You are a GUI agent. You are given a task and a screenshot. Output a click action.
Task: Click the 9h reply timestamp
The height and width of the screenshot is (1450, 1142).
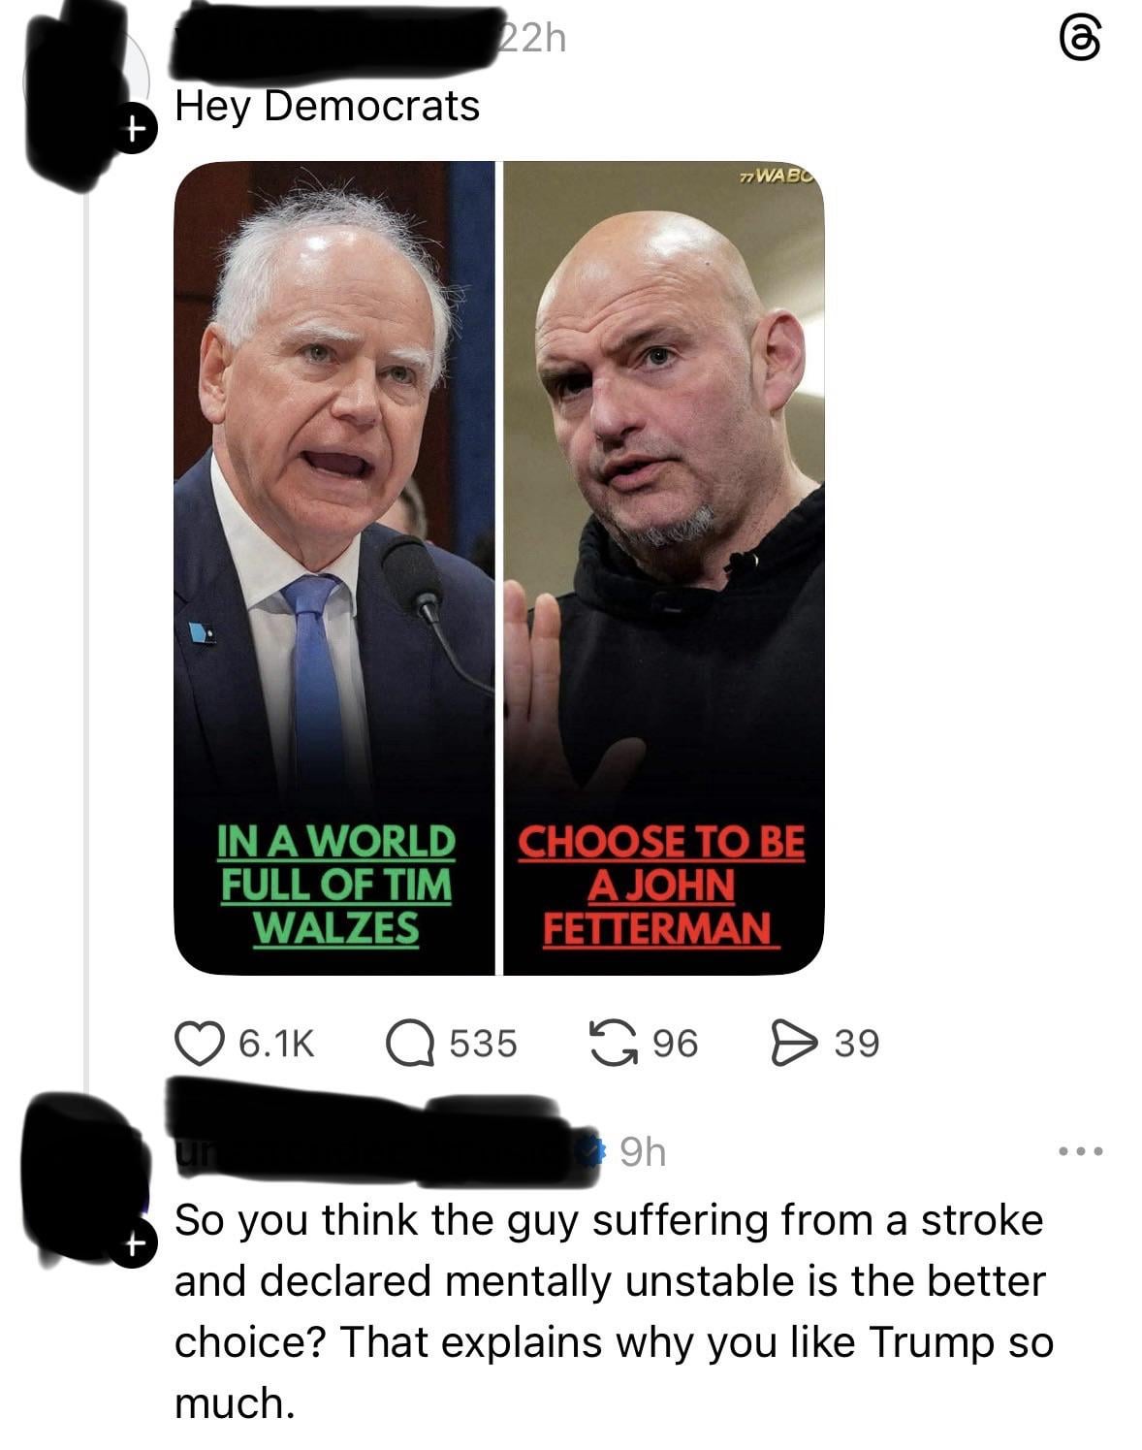[x=643, y=1152]
